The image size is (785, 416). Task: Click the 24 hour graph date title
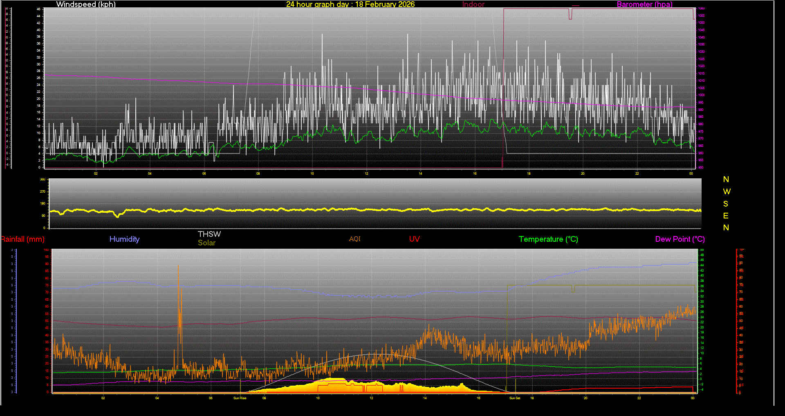tap(350, 4)
